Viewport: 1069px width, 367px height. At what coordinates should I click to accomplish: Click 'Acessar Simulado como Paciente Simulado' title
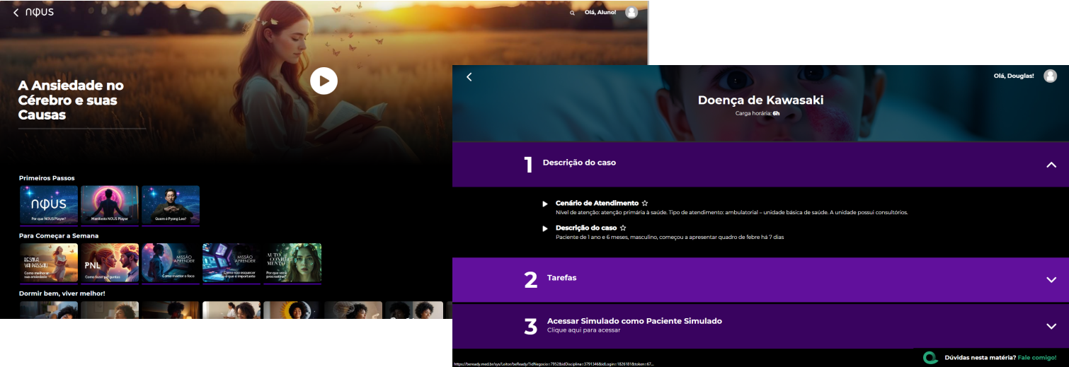tap(634, 321)
